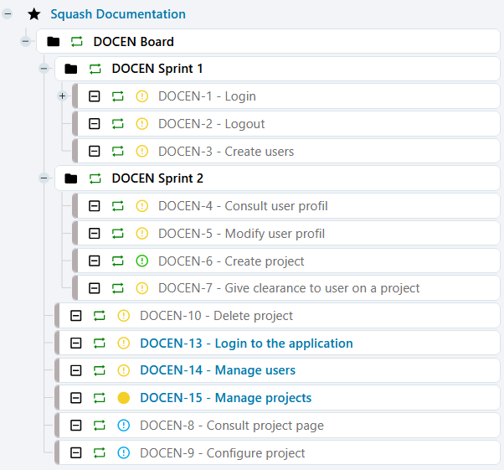Viewport: 504px width, 470px height.
Task: Collapse the DOCEN Board folder
Action: (25, 41)
